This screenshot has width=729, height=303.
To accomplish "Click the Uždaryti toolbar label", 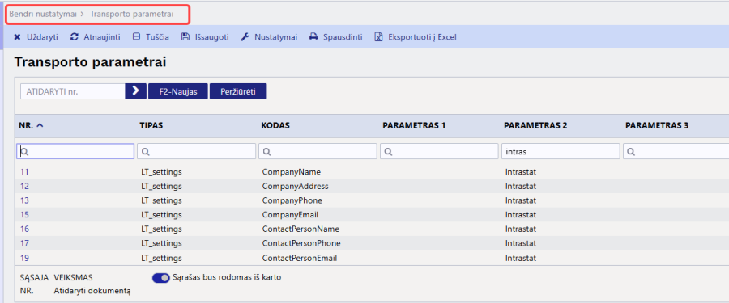I will tap(42, 37).
